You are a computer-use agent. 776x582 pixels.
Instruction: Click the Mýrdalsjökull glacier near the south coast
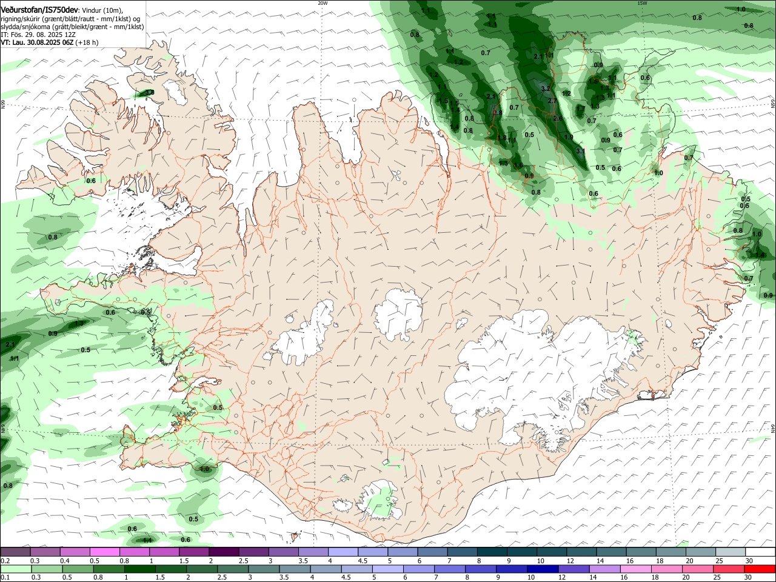[x=379, y=499]
